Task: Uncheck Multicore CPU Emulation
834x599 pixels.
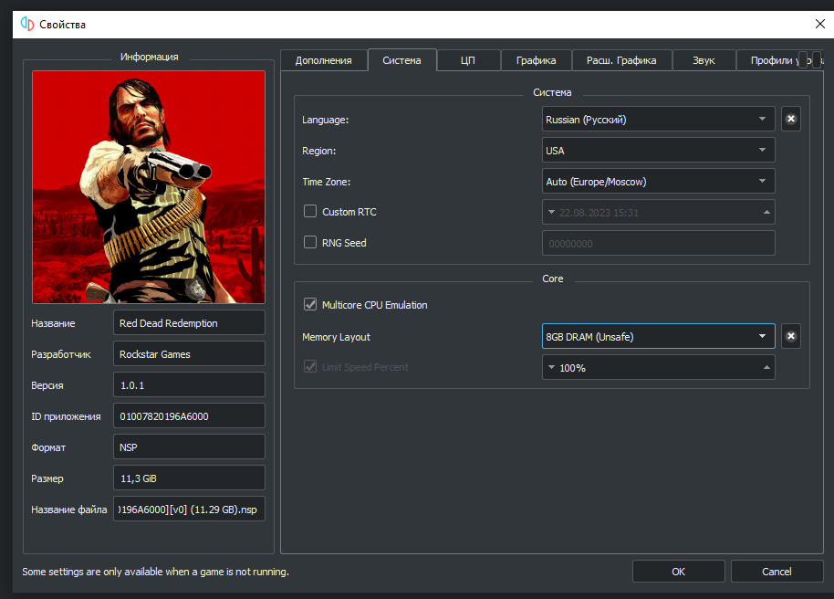Action: click(x=310, y=305)
